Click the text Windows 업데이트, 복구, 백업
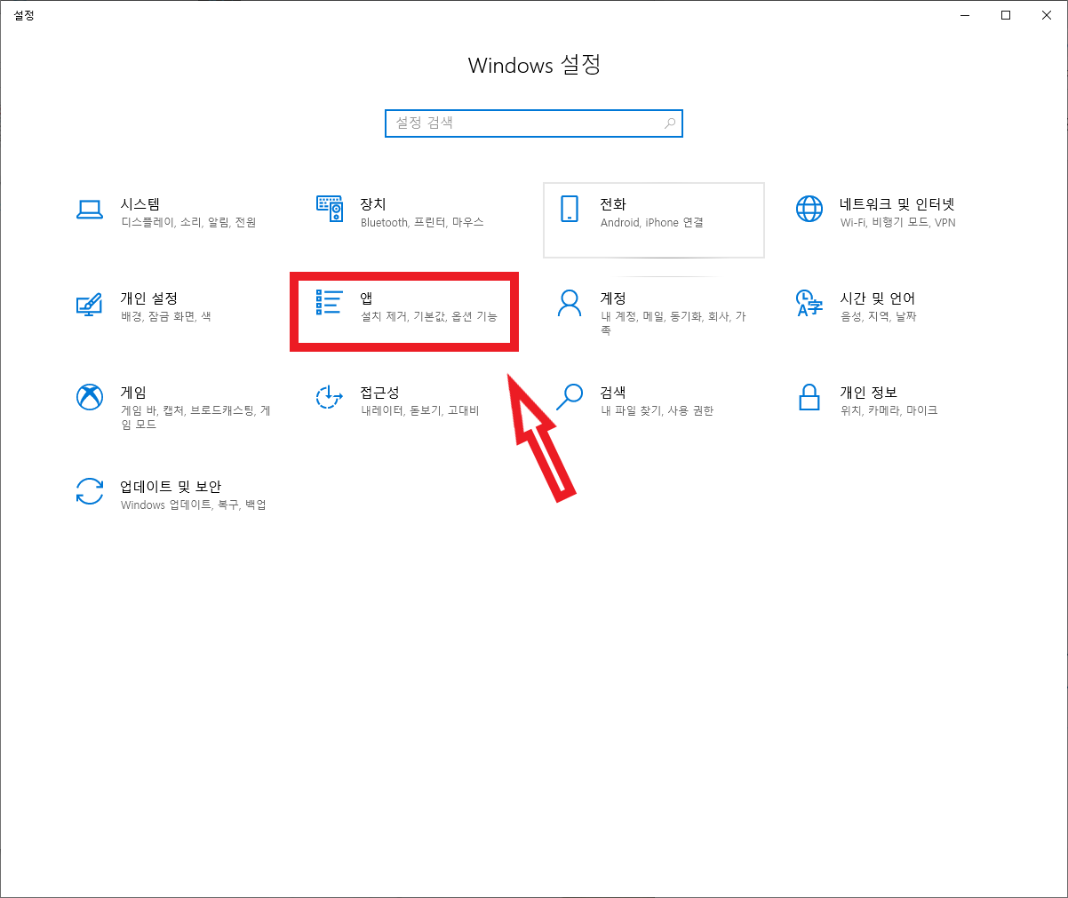 pyautogui.click(x=194, y=505)
